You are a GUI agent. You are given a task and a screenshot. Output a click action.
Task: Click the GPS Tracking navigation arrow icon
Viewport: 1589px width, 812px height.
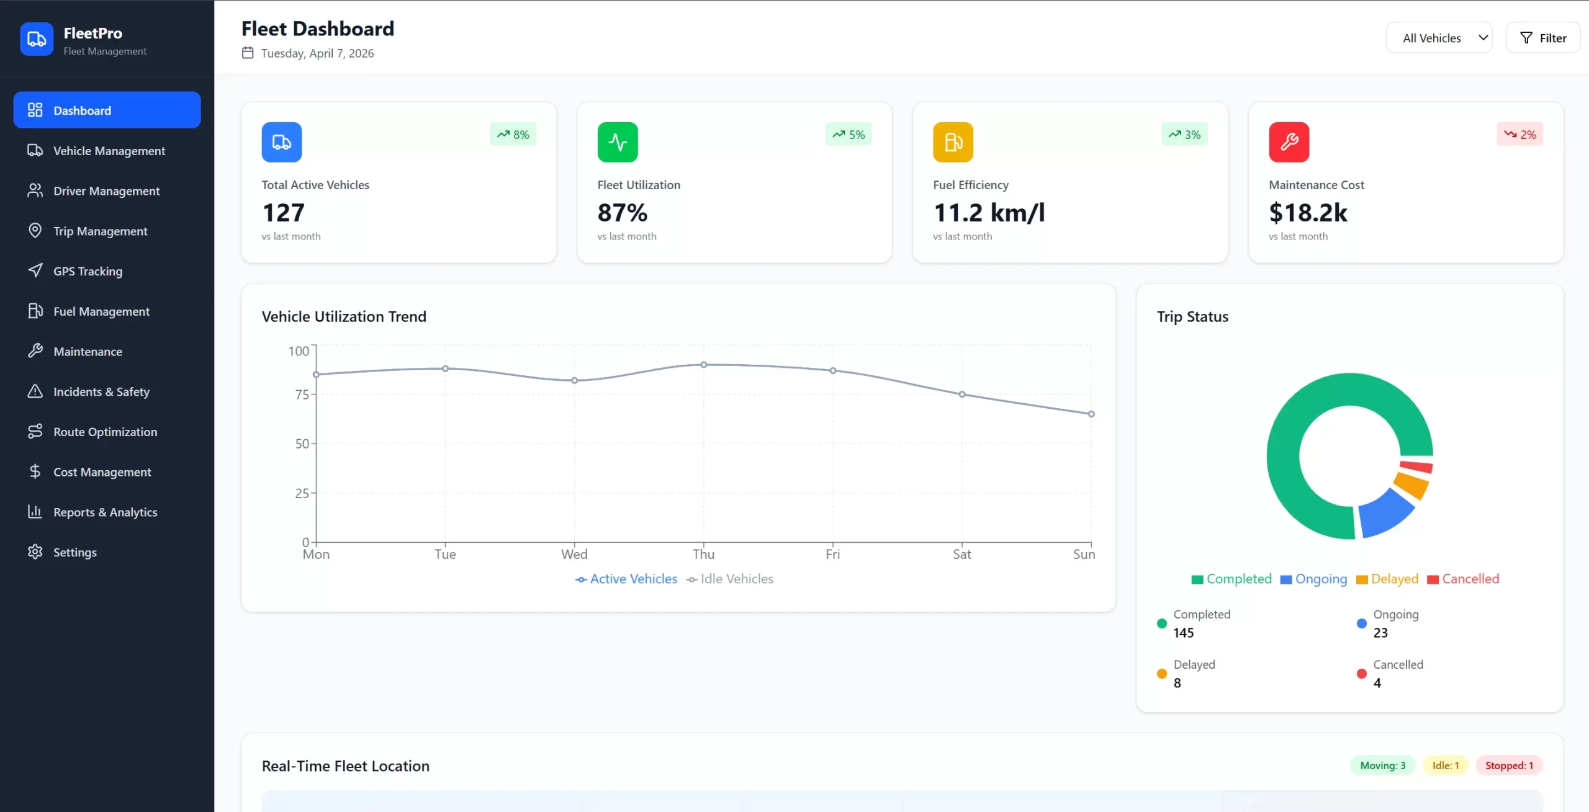click(x=35, y=270)
